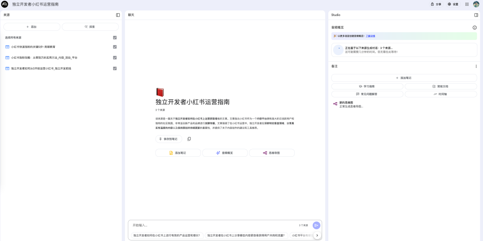Uncheck source 小红书快速涨粉的关键5步
Screen dimensions: 483x241
(115, 47)
